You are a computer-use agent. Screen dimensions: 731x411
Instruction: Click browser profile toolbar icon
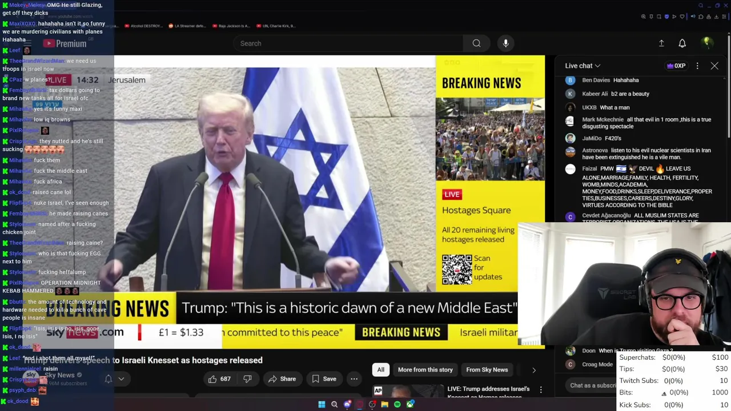click(x=709, y=17)
